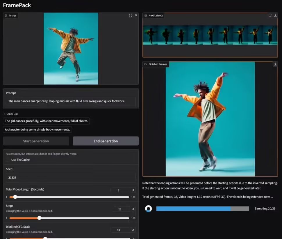
Task: Click the End Generation button
Action: [105, 141]
